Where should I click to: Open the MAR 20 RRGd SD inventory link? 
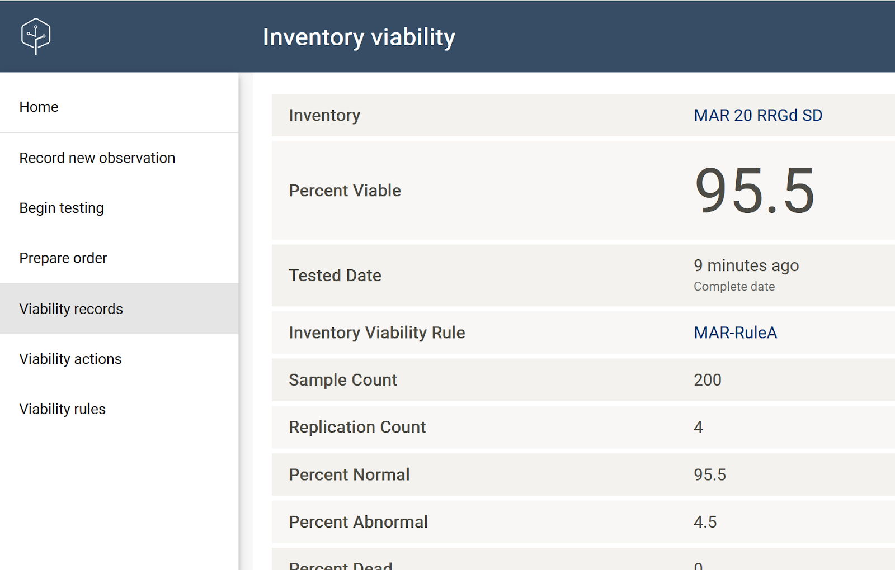(758, 115)
